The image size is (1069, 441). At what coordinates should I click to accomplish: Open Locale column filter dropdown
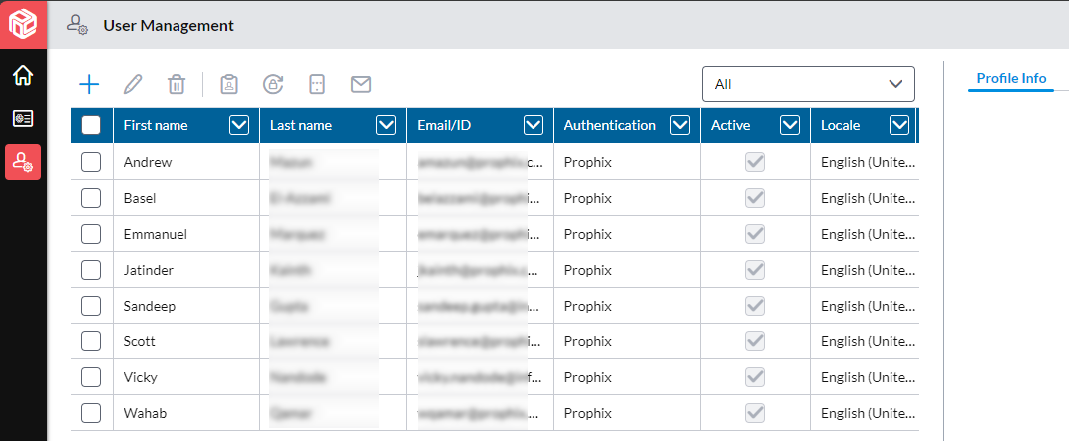tap(899, 125)
